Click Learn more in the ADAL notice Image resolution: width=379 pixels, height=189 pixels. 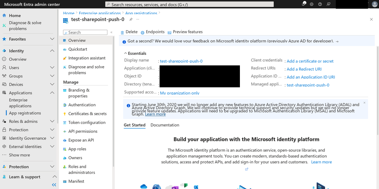[x=155, y=114]
